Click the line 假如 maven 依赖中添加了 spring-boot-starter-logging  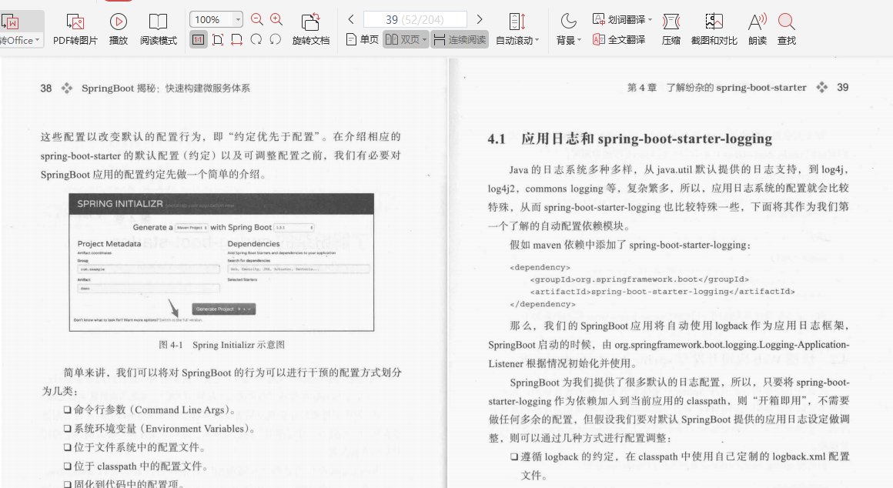point(630,245)
